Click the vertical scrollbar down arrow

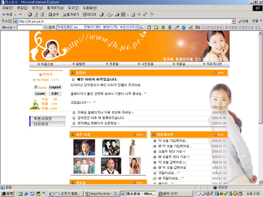(260, 182)
